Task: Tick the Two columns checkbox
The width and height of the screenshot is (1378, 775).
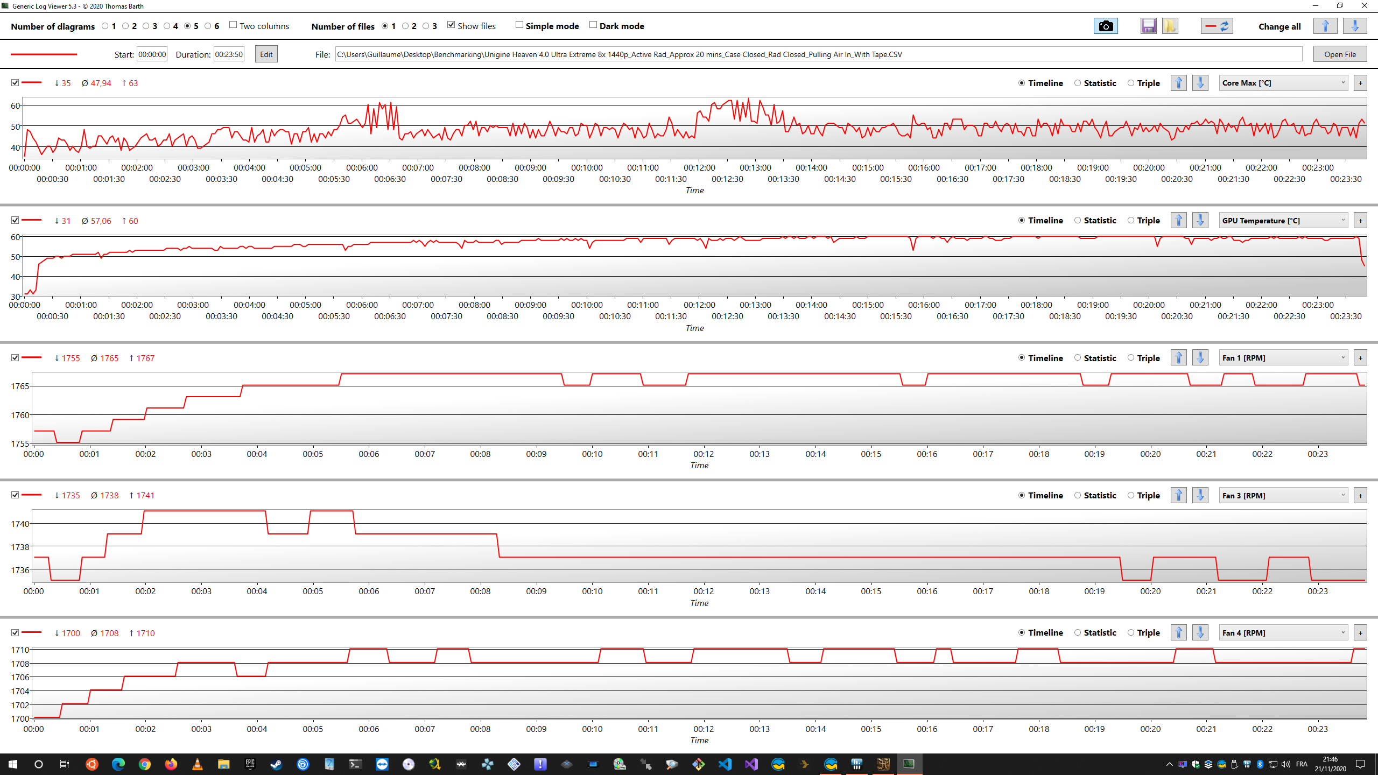Action: (x=233, y=25)
